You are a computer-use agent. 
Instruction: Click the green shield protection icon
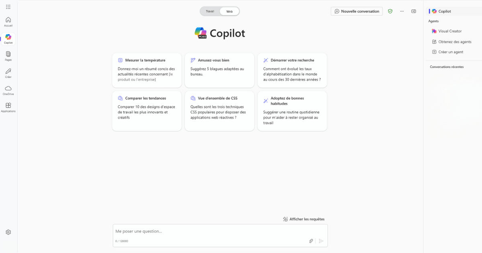[390, 11]
